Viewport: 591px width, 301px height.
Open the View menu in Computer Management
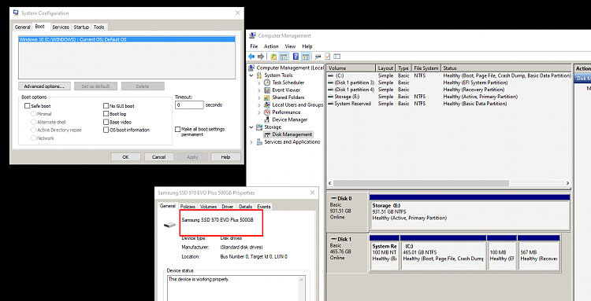pos(290,46)
